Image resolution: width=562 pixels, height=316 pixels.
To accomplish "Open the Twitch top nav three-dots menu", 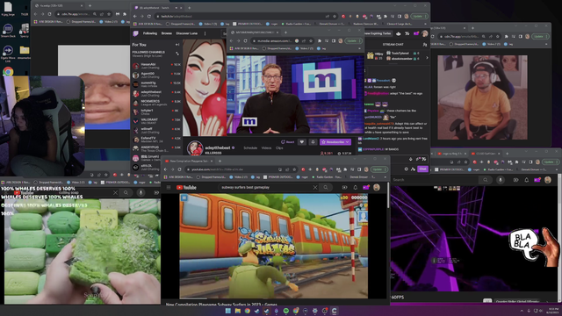I will point(205,33).
